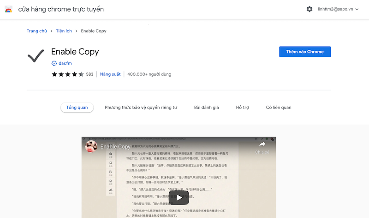Click the cửa hàng chrome trực tuyến title
This screenshot has width=369, height=218.
pyautogui.click(x=61, y=9)
